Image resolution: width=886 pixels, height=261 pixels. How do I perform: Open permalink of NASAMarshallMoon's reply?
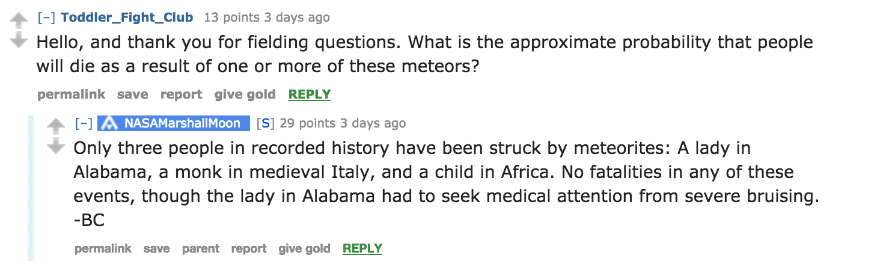pos(103,248)
